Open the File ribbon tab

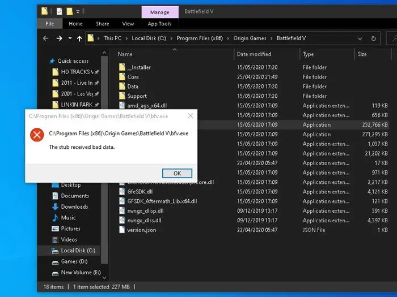coord(50,24)
